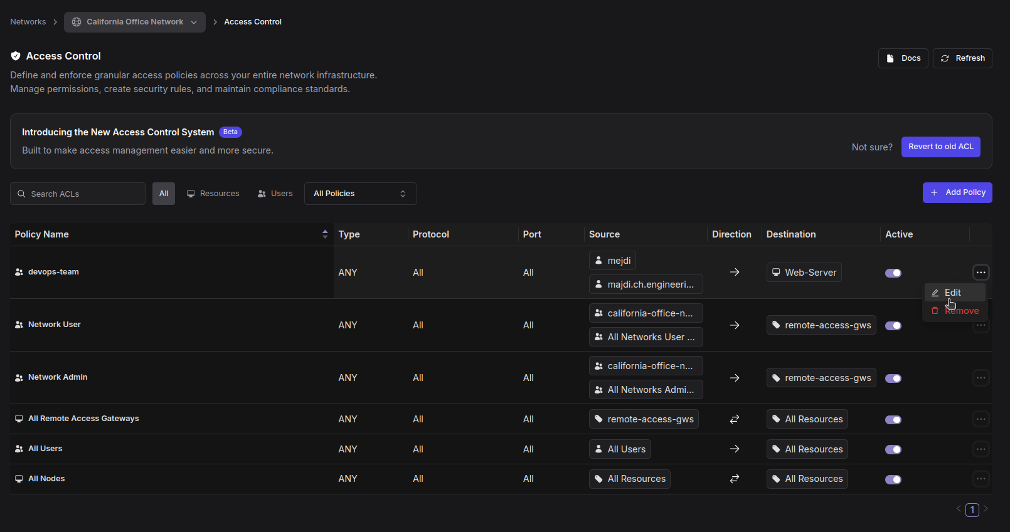Select Edit from the context menu
Screen dimensions: 1010x532
(x=953, y=293)
